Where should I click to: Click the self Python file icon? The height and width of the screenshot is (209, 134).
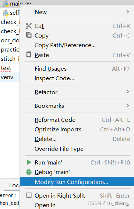tap(6, 13)
